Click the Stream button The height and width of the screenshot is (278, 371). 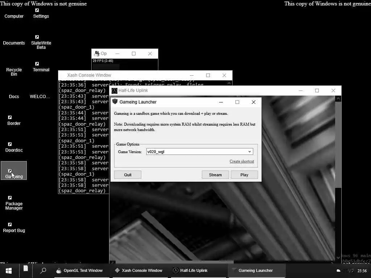(x=215, y=175)
